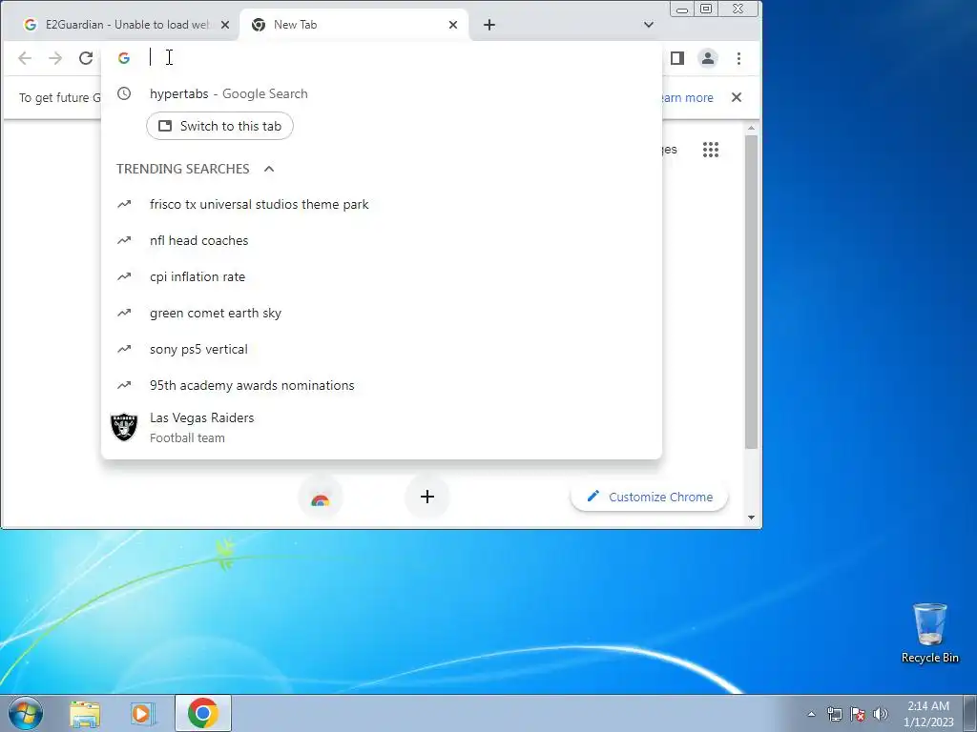977x732 pixels.
Task: Maximize the Chrome window
Action: tap(706, 9)
